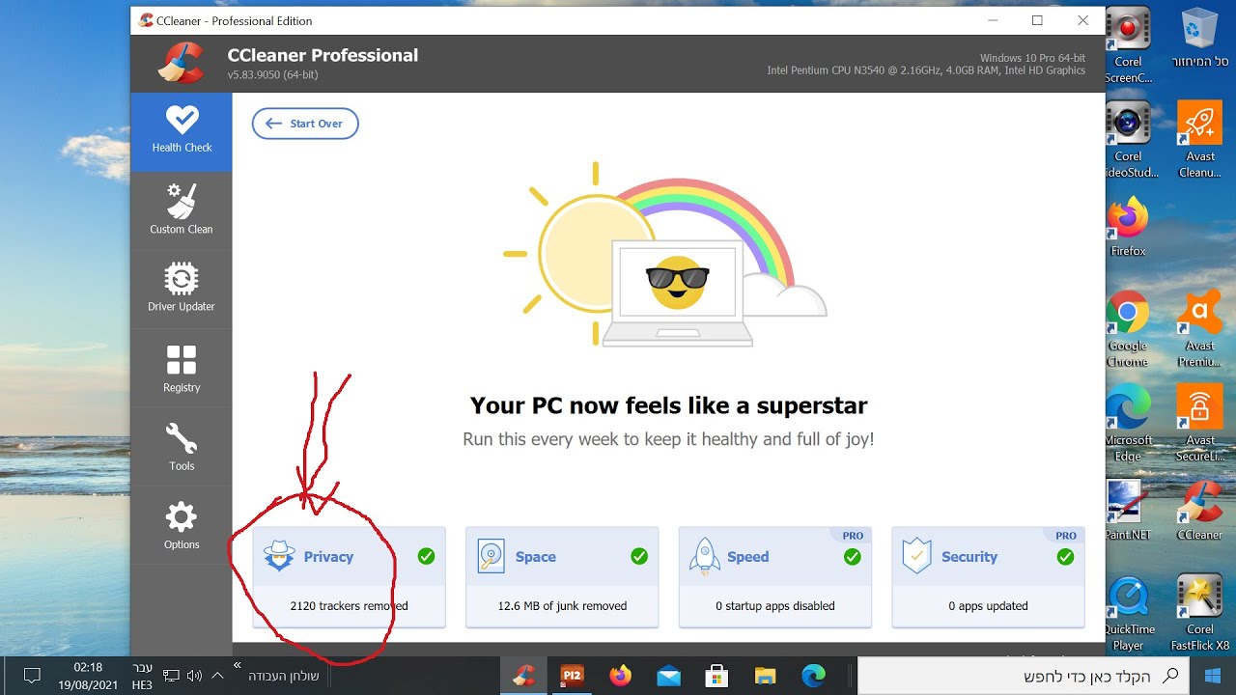
Task: Click the "Your PC now feels like a superstar" heading
Action: [x=668, y=405]
